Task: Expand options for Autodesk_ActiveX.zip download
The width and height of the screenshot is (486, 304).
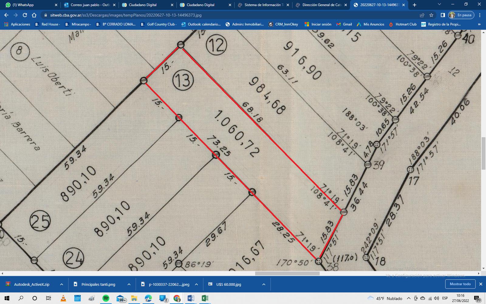Action: tap(62, 285)
